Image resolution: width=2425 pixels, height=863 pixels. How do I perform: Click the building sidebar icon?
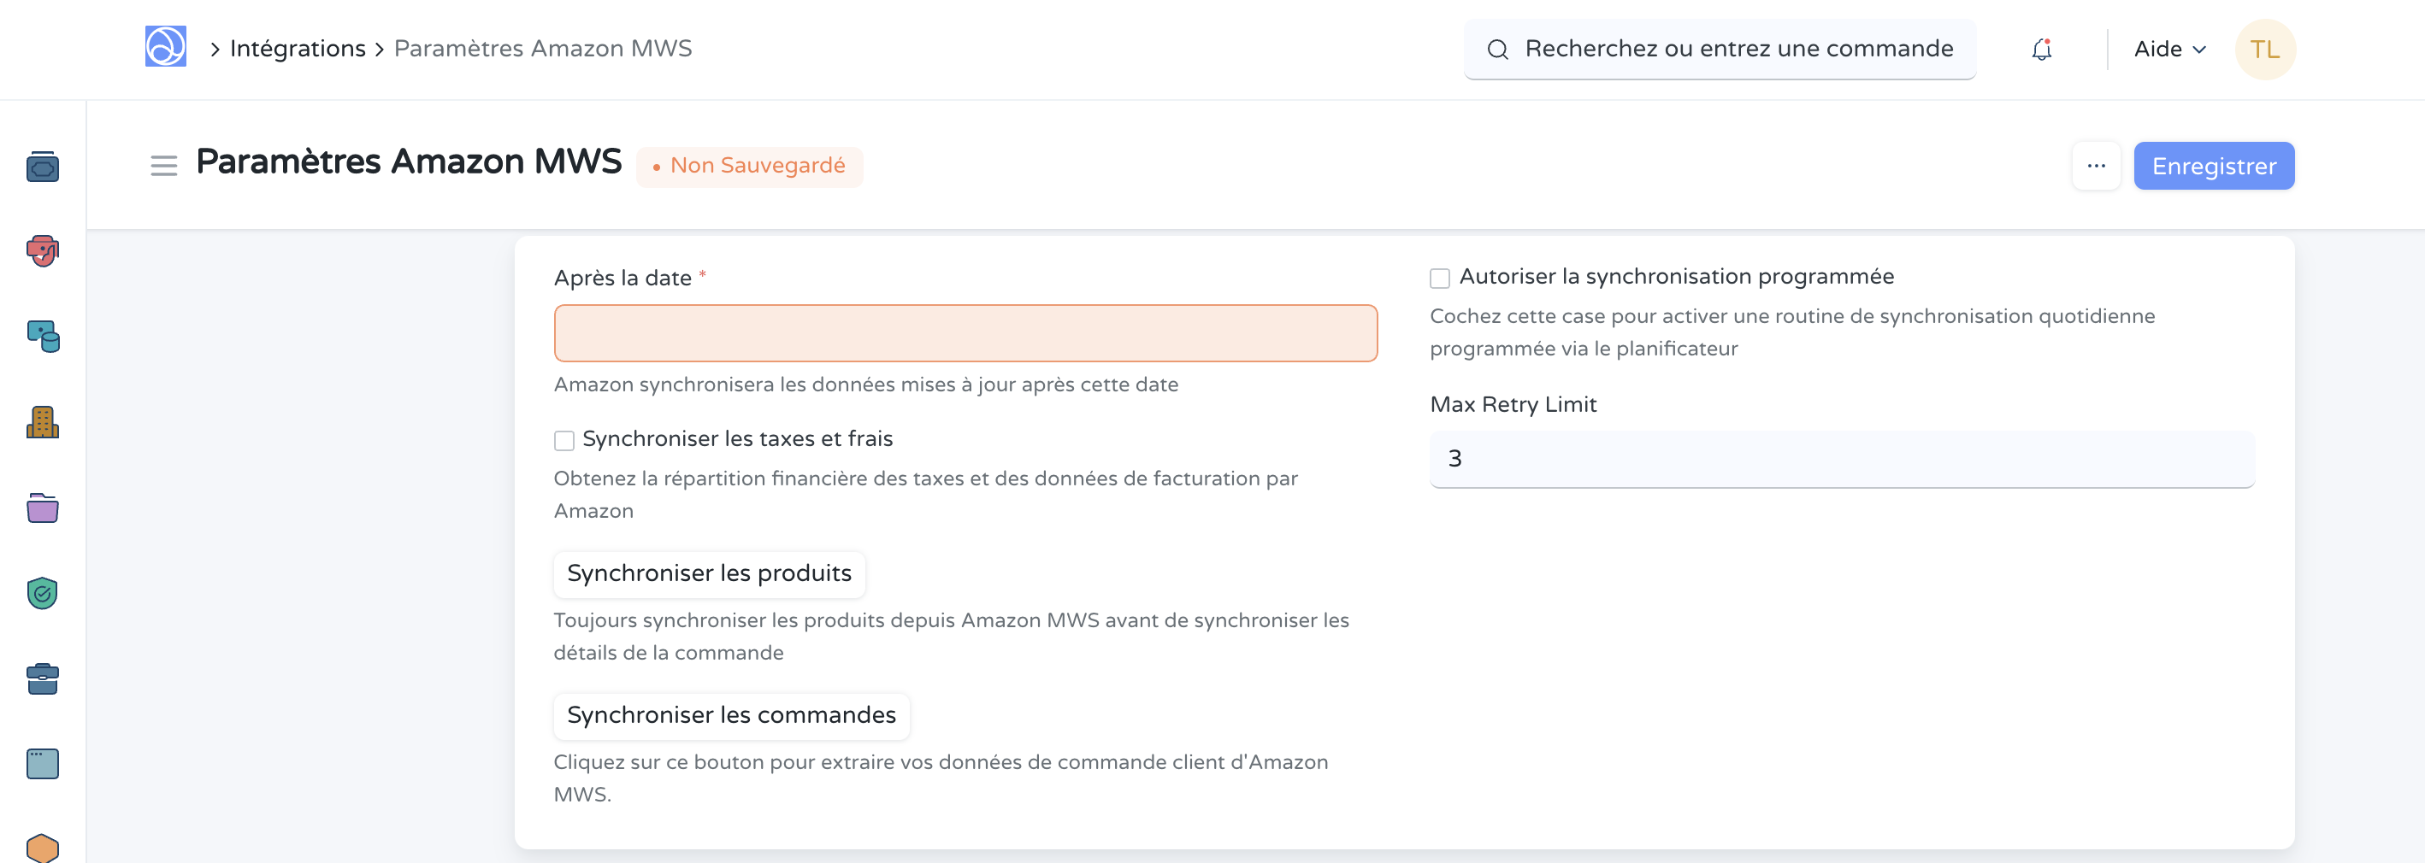click(43, 423)
